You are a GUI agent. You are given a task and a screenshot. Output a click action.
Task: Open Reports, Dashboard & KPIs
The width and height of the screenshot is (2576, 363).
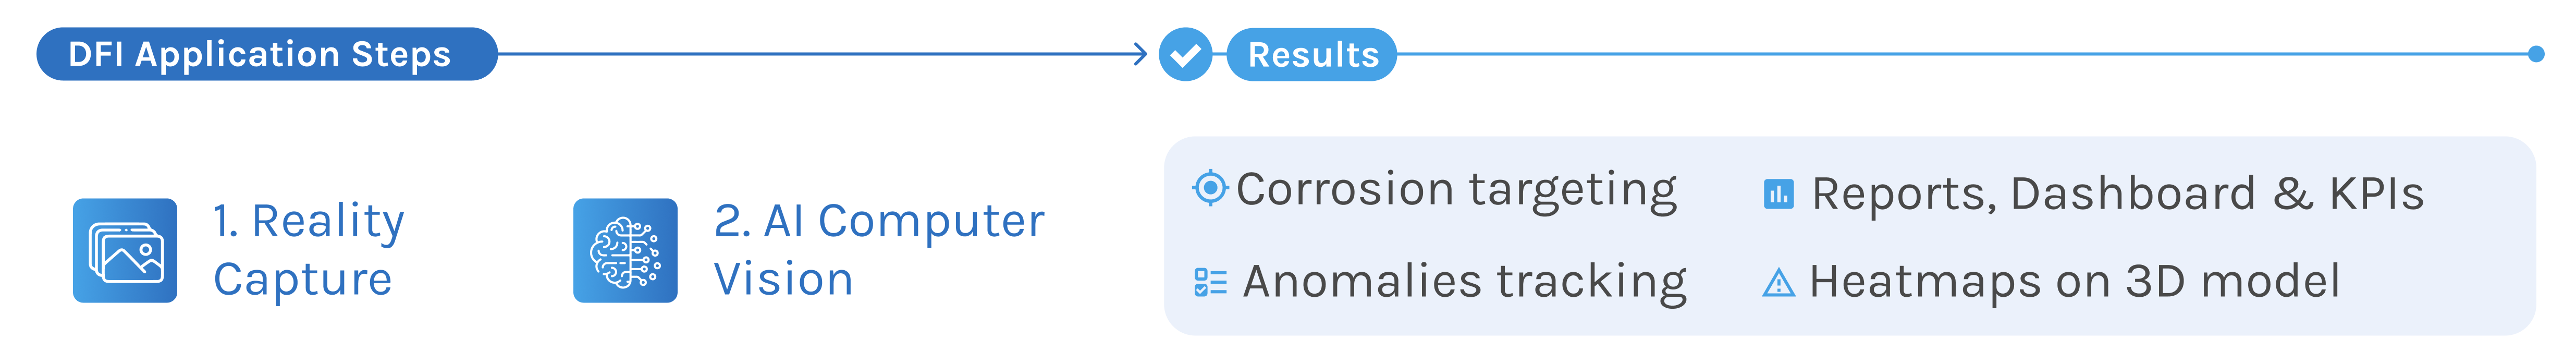[2117, 194]
